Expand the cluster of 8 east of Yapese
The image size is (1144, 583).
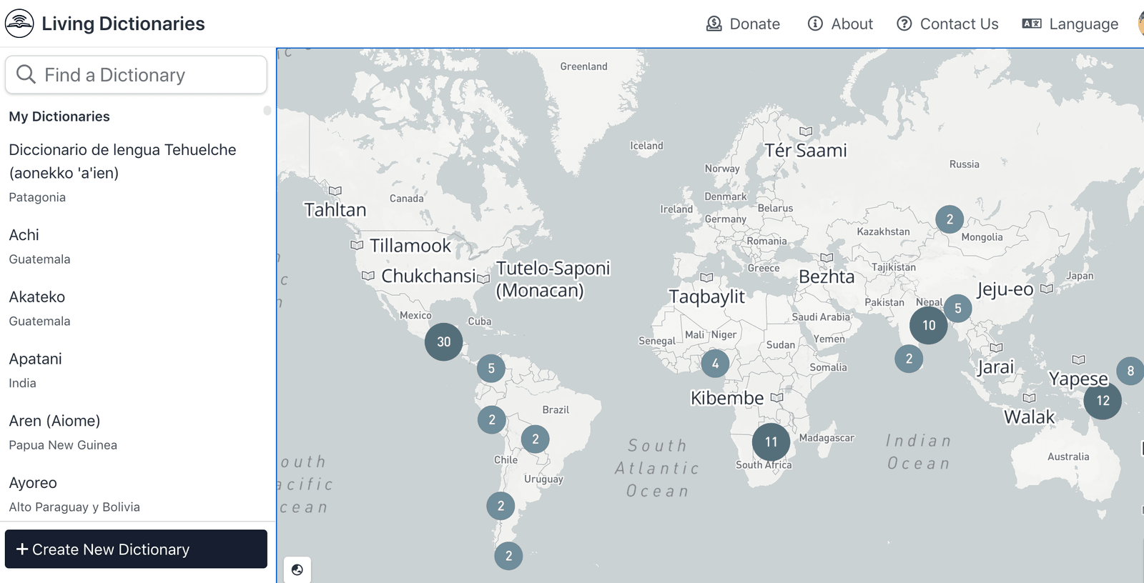[1130, 371]
